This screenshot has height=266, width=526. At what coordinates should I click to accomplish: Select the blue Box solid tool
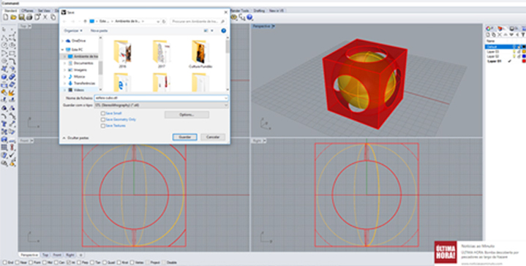(4, 77)
